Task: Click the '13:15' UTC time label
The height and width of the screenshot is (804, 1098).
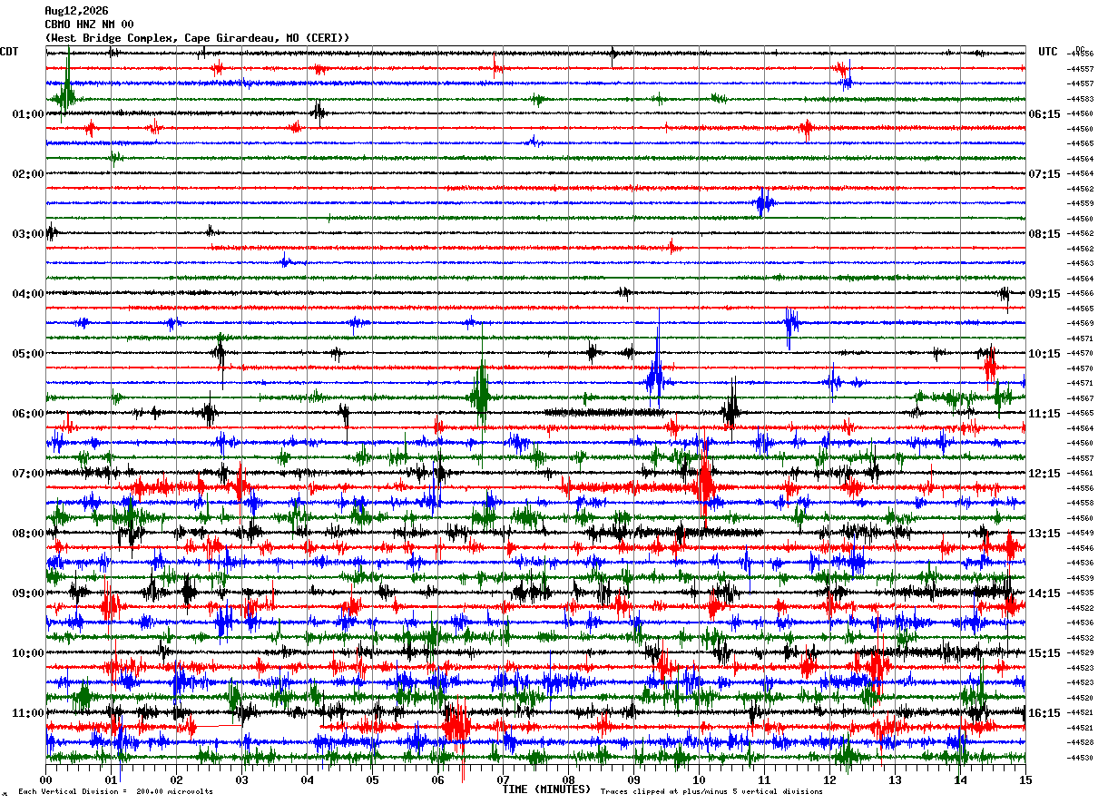Action: point(1044,534)
